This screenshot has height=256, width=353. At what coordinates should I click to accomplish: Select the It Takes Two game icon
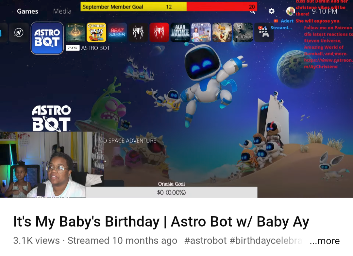point(222,33)
